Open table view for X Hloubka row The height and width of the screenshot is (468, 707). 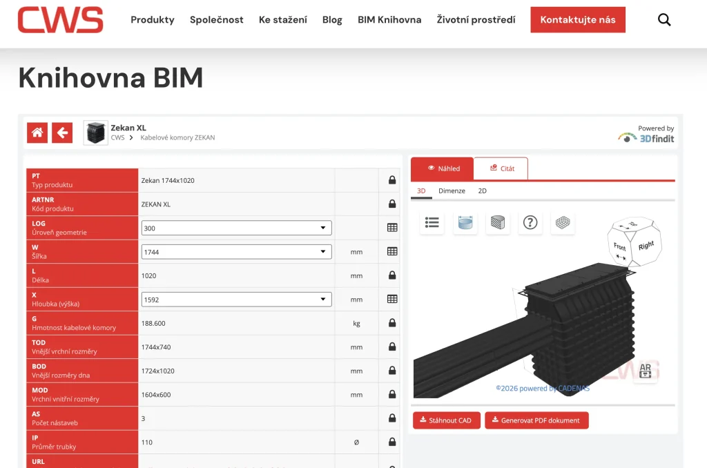click(x=392, y=299)
